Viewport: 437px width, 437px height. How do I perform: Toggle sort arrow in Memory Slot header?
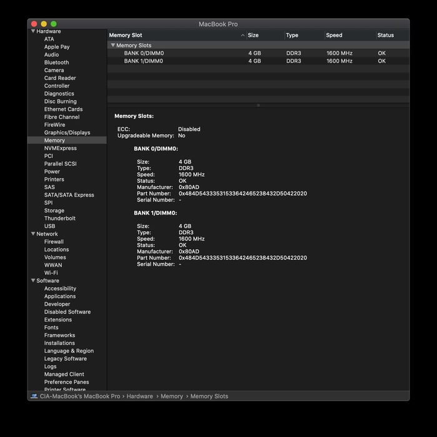coord(243,35)
